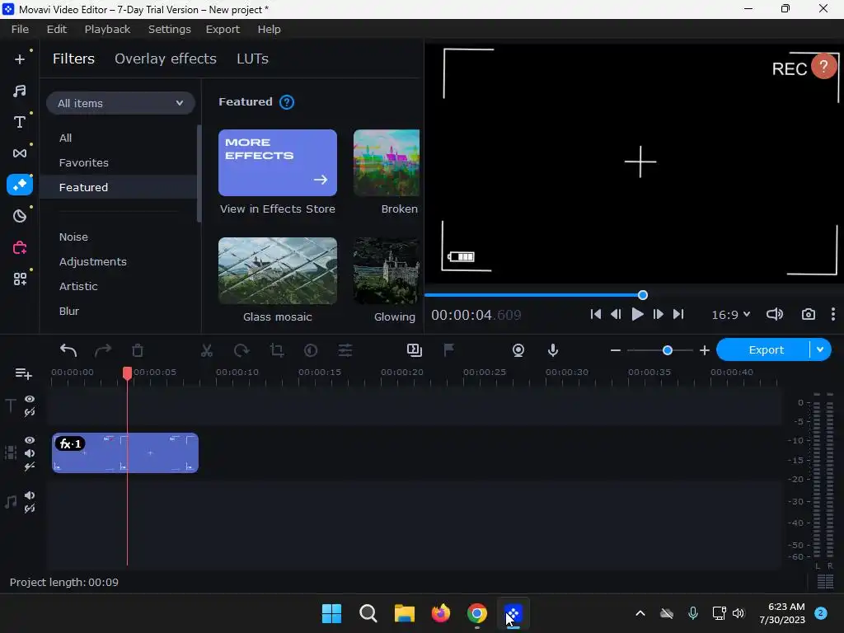The height and width of the screenshot is (633, 844).
Task: Click the Redo arrow in timeline toolbar
Action: (103, 350)
